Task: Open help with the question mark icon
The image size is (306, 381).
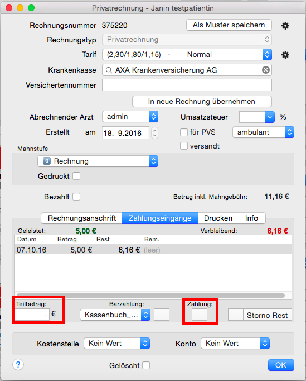Action: pyautogui.click(x=18, y=364)
